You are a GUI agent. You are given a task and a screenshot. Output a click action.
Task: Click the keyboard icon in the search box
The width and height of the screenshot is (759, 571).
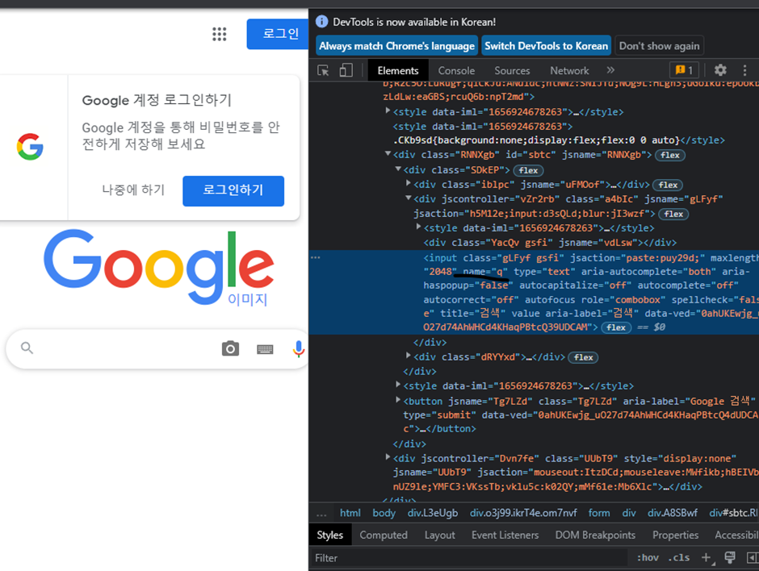[264, 348]
